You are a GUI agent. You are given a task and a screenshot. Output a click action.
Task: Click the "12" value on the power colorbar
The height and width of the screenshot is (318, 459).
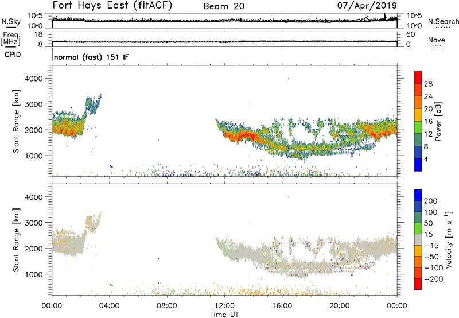tap(428, 134)
